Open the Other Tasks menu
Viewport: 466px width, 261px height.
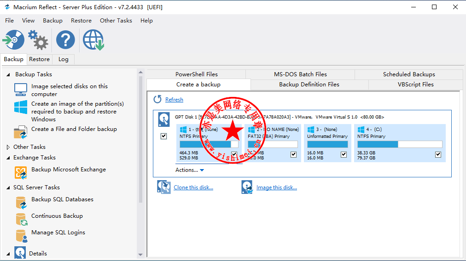(116, 21)
